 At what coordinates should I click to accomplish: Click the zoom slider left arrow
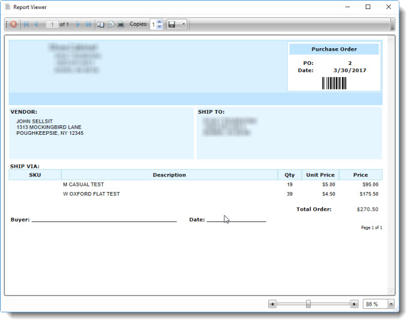click(272, 305)
